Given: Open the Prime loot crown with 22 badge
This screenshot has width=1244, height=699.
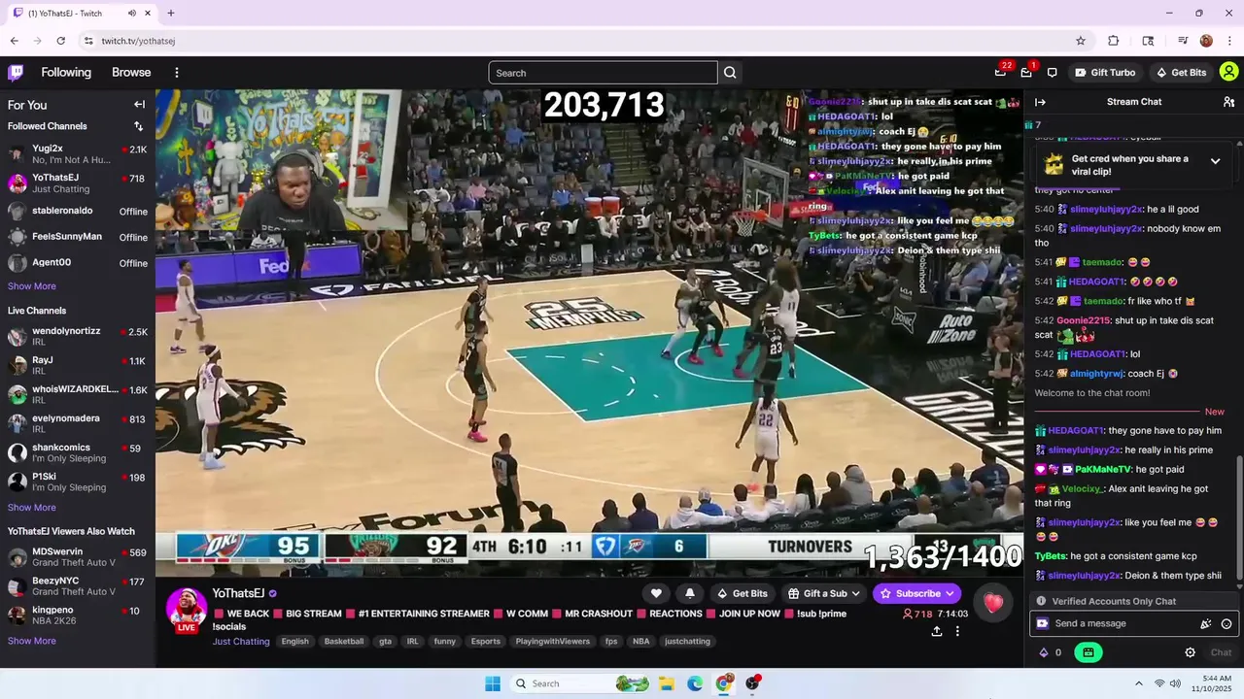Looking at the screenshot, I should pyautogui.click(x=1001, y=72).
